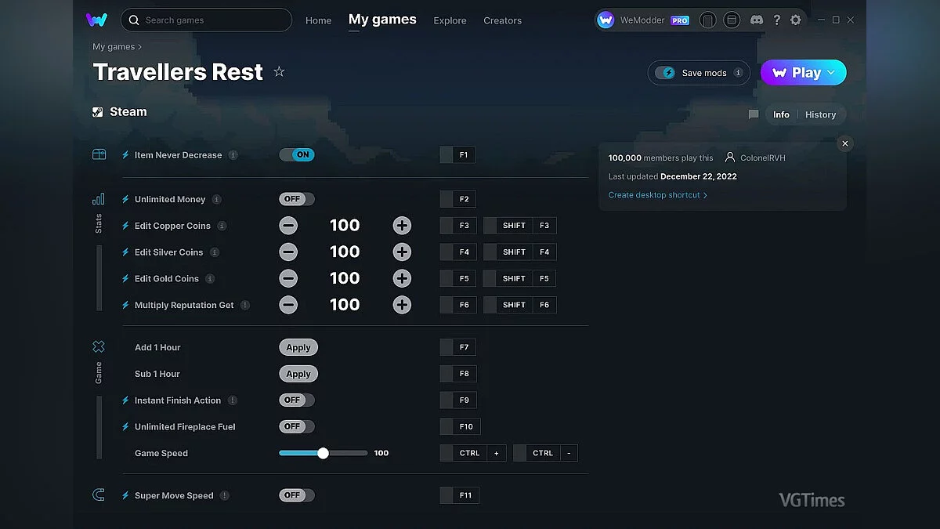Turn off Item Never Decrease toggle
This screenshot has width=940, height=529.
(297, 155)
